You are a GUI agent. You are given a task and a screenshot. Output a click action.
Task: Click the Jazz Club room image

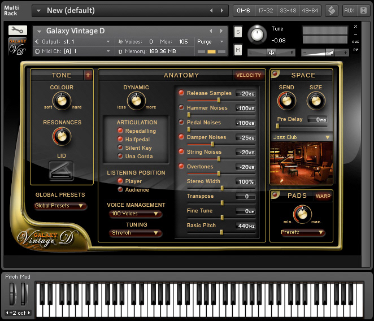(302, 163)
